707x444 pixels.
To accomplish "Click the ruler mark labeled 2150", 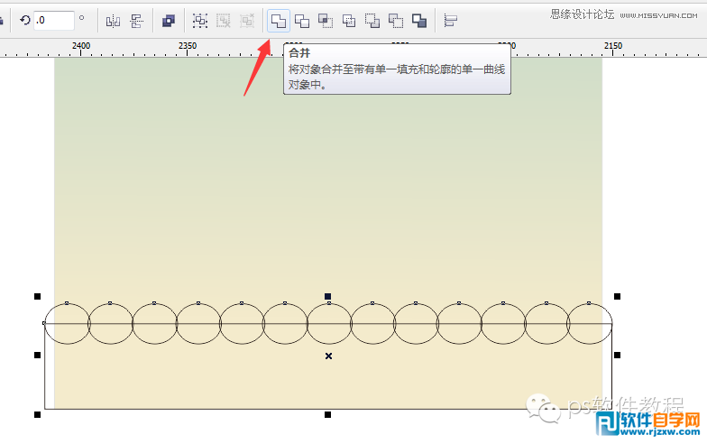I will (613, 46).
